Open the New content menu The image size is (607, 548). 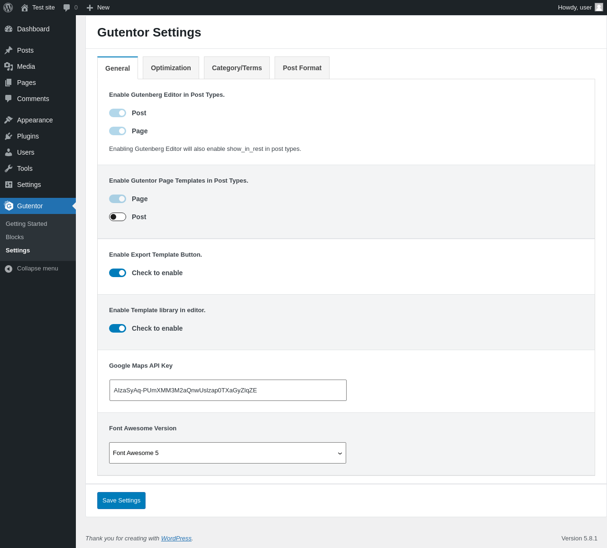coord(98,8)
